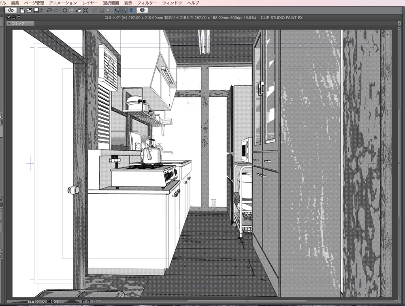Click the rotate left icon in status bar

(x=83, y=302)
